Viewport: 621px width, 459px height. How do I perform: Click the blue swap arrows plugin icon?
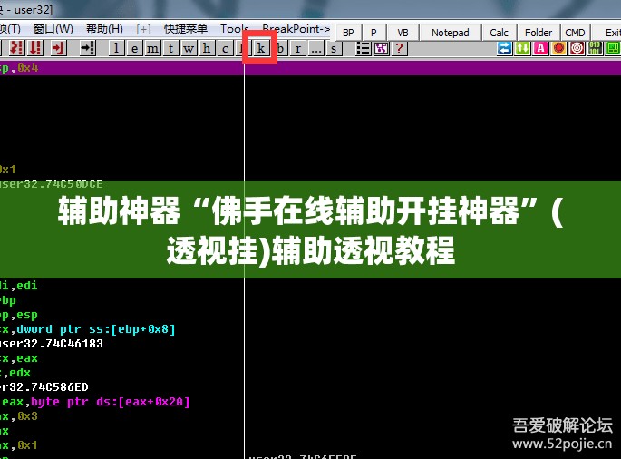click(x=505, y=48)
